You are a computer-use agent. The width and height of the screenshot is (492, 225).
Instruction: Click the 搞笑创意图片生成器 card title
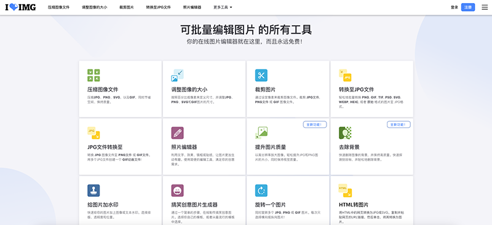[x=194, y=205]
